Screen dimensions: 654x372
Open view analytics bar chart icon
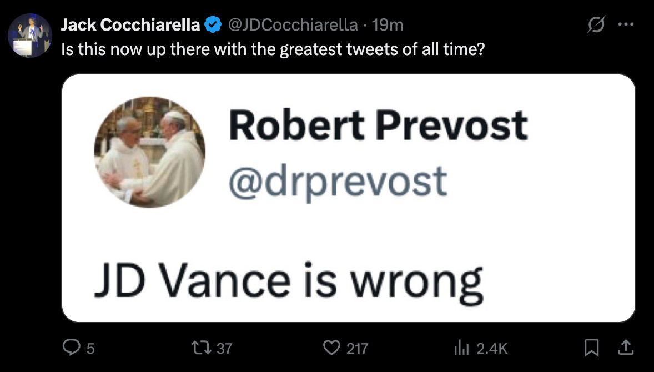point(462,348)
